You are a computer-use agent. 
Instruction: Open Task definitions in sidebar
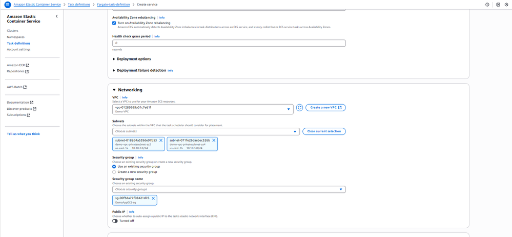point(18,43)
